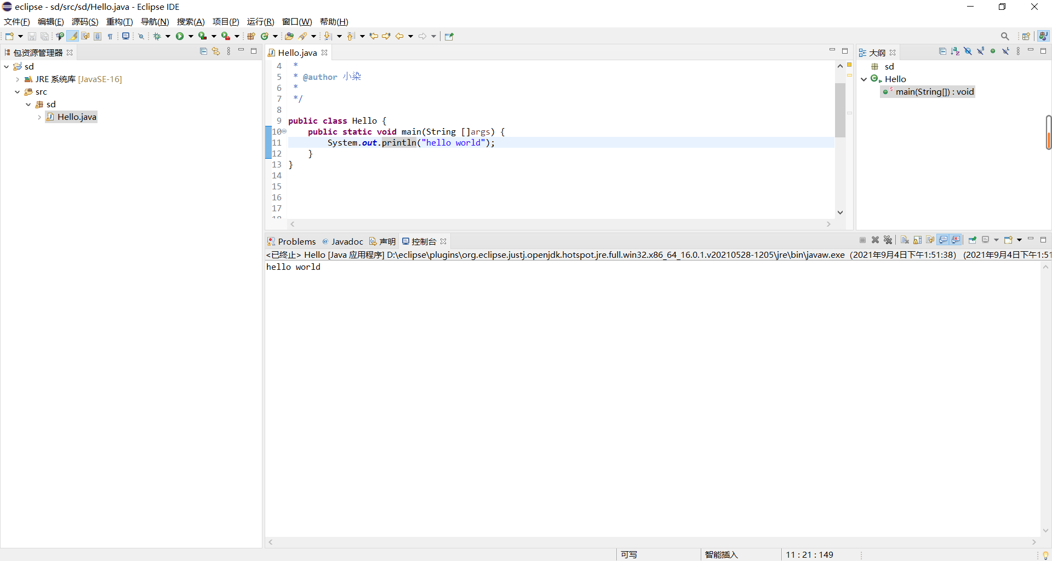Open the Open Console dropdown arrow
The width and height of the screenshot is (1052, 561).
point(1019,240)
